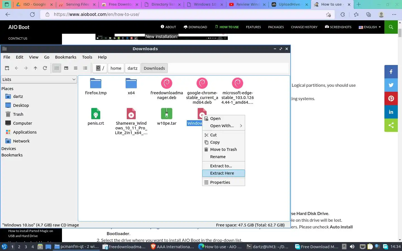402x251 pixels.
Task: Click the browser address bar
Action: pyautogui.click(x=187, y=15)
